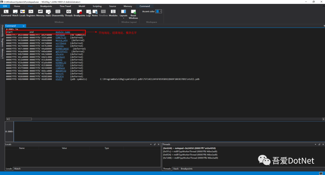The width and height of the screenshot is (325, 175).
Task: Open the Stack window icon
Action: 48,13
